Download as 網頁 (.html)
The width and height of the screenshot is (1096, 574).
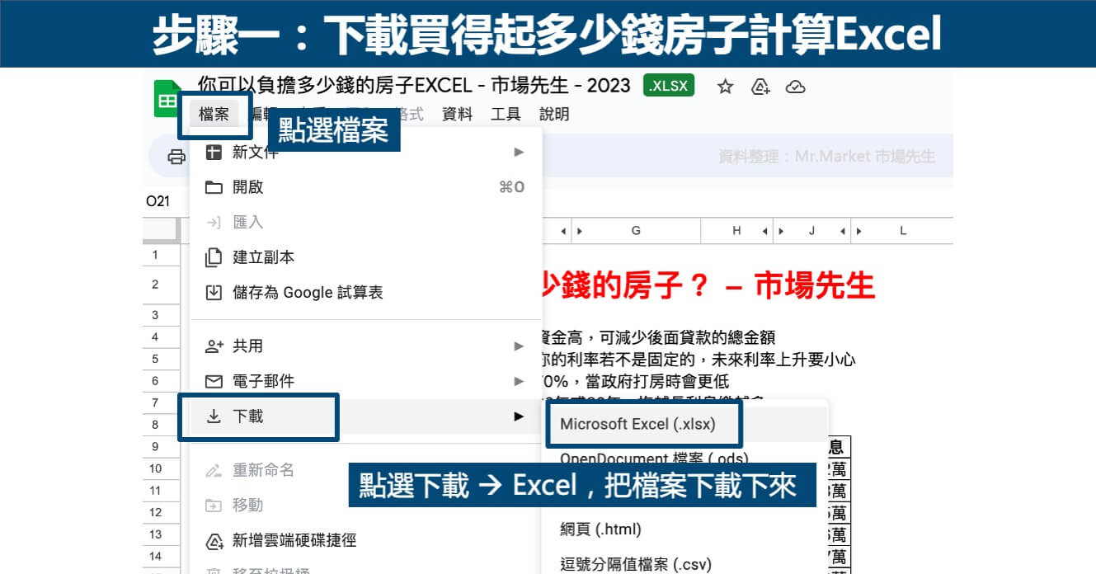click(684, 529)
